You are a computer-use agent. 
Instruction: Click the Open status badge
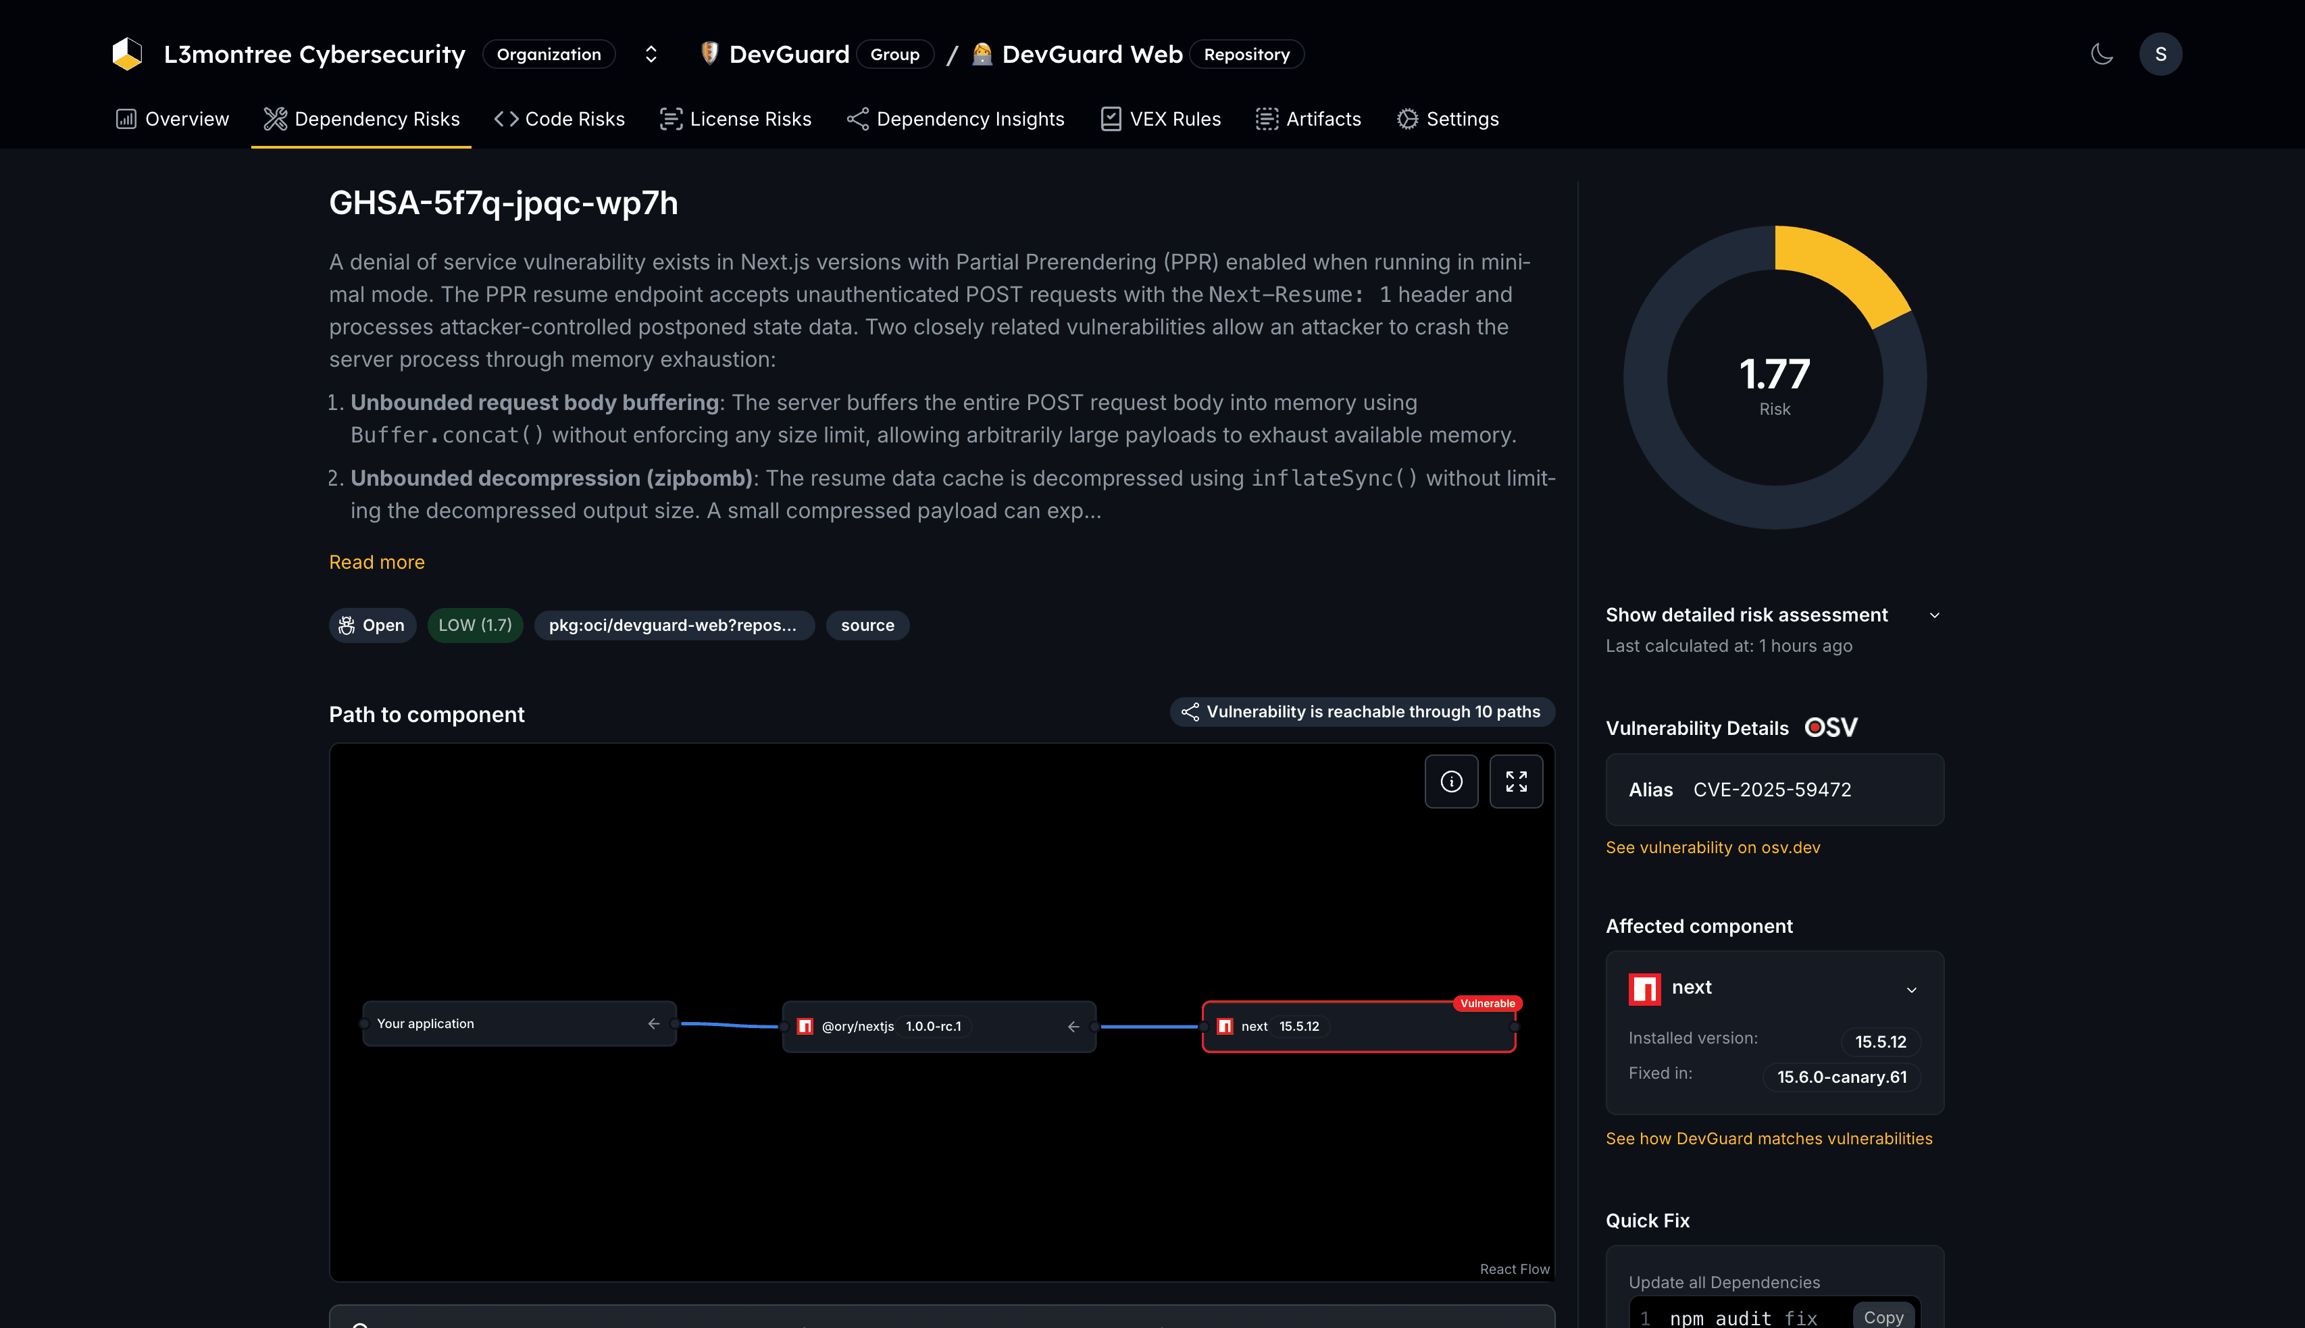[372, 625]
